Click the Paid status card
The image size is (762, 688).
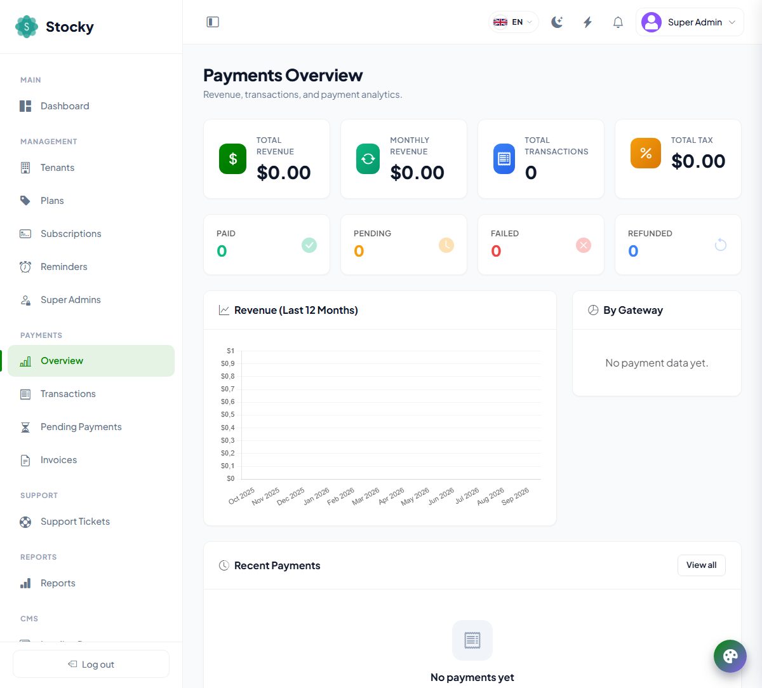pyautogui.click(x=267, y=245)
